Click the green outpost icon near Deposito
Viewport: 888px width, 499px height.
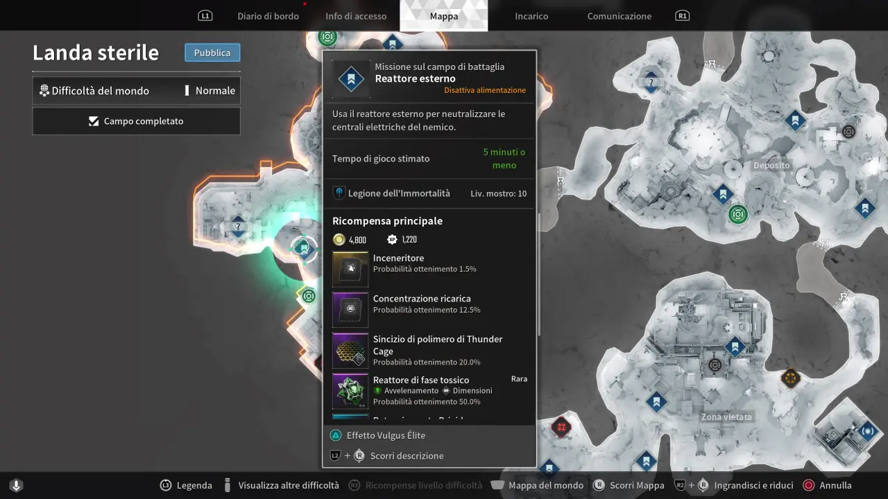(x=737, y=214)
